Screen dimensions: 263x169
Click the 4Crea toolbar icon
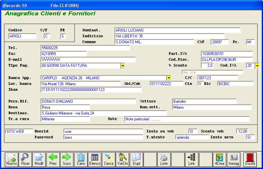click(219, 160)
